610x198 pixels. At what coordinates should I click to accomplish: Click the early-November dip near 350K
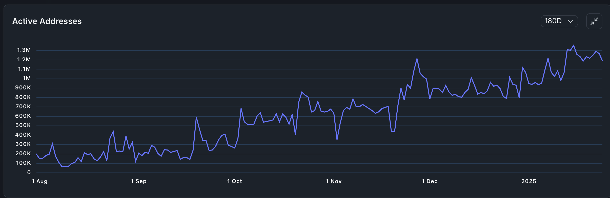click(337, 139)
